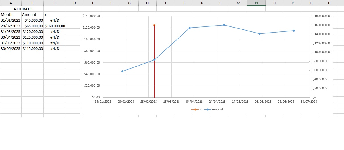
Task: Click the Amount legend entry in chart
Action: click(213, 109)
